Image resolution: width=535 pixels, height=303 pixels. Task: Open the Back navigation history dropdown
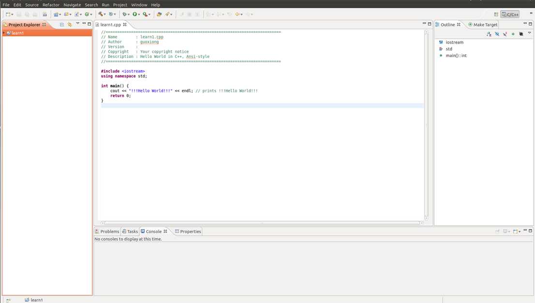tap(241, 14)
